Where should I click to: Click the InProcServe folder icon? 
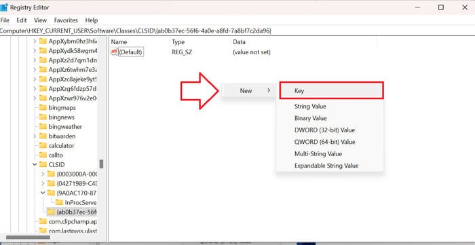(x=59, y=203)
